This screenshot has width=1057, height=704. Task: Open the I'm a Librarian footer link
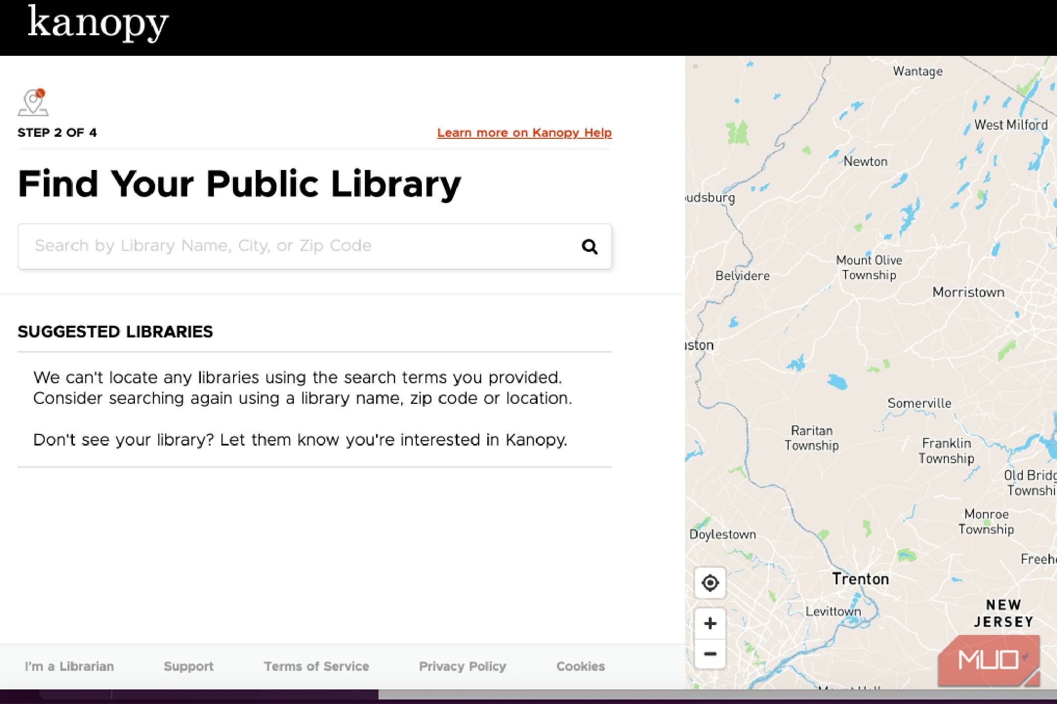[69, 666]
